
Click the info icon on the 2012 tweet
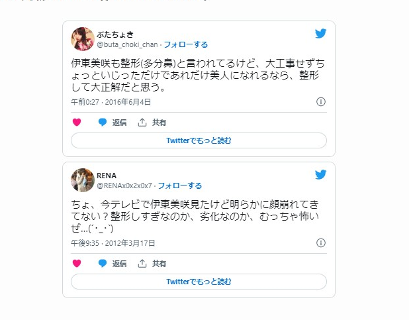point(321,242)
